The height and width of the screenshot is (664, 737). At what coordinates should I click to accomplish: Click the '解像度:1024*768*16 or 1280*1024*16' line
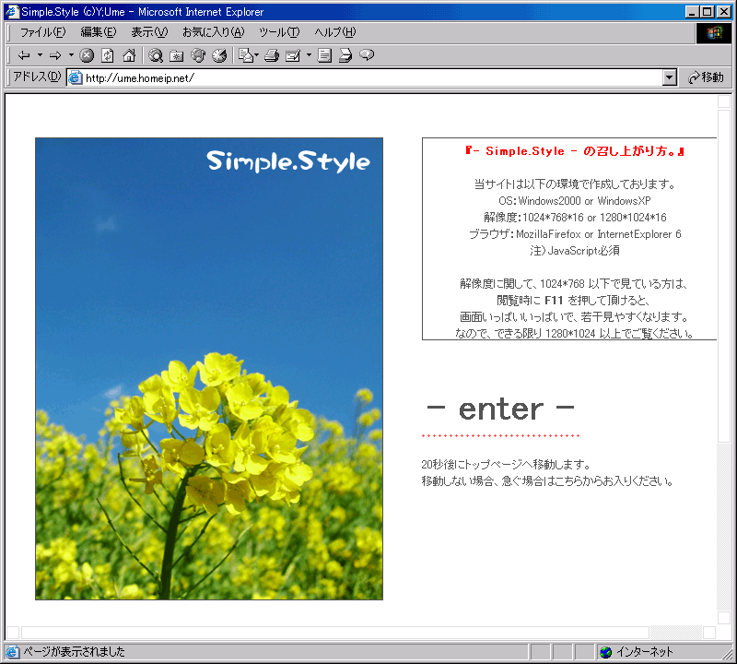tap(575, 218)
